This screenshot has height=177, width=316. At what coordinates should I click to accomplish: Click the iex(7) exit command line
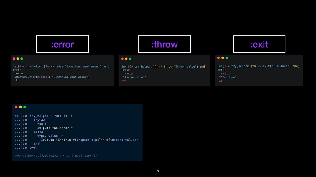click(x=258, y=66)
